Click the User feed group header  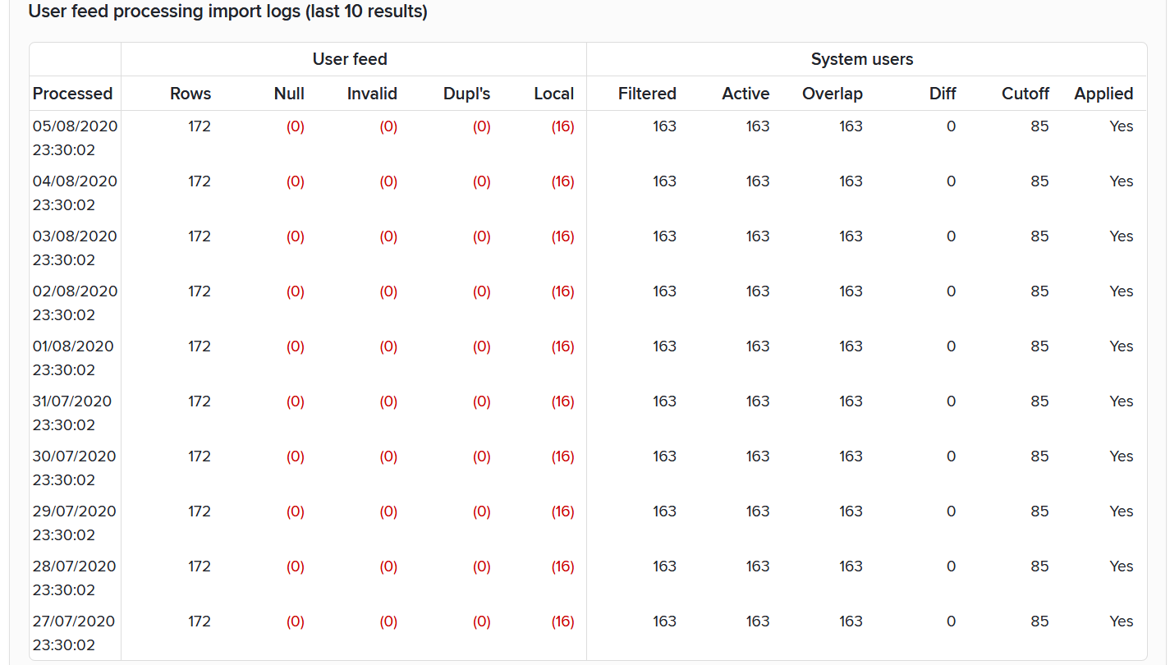pyautogui.click(x=350, y=59)
